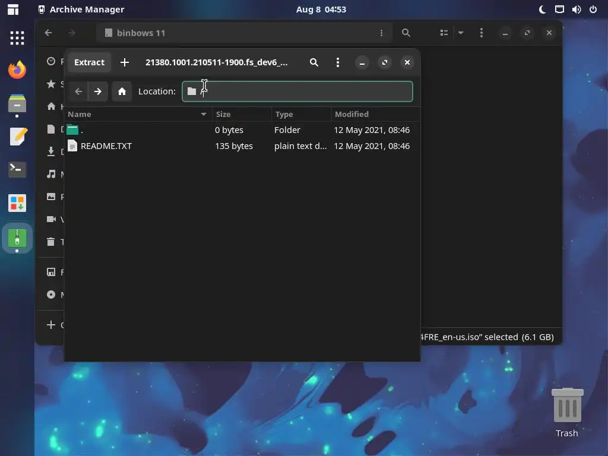
Task: Add files with the plus button
Action: coord(125,62)
